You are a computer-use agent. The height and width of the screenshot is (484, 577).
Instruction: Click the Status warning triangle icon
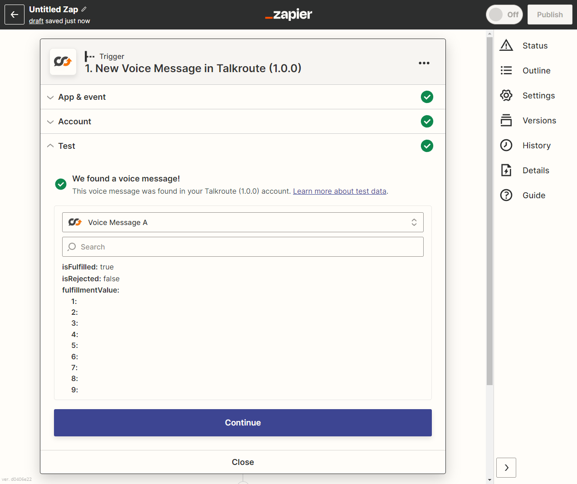(506, 45)
